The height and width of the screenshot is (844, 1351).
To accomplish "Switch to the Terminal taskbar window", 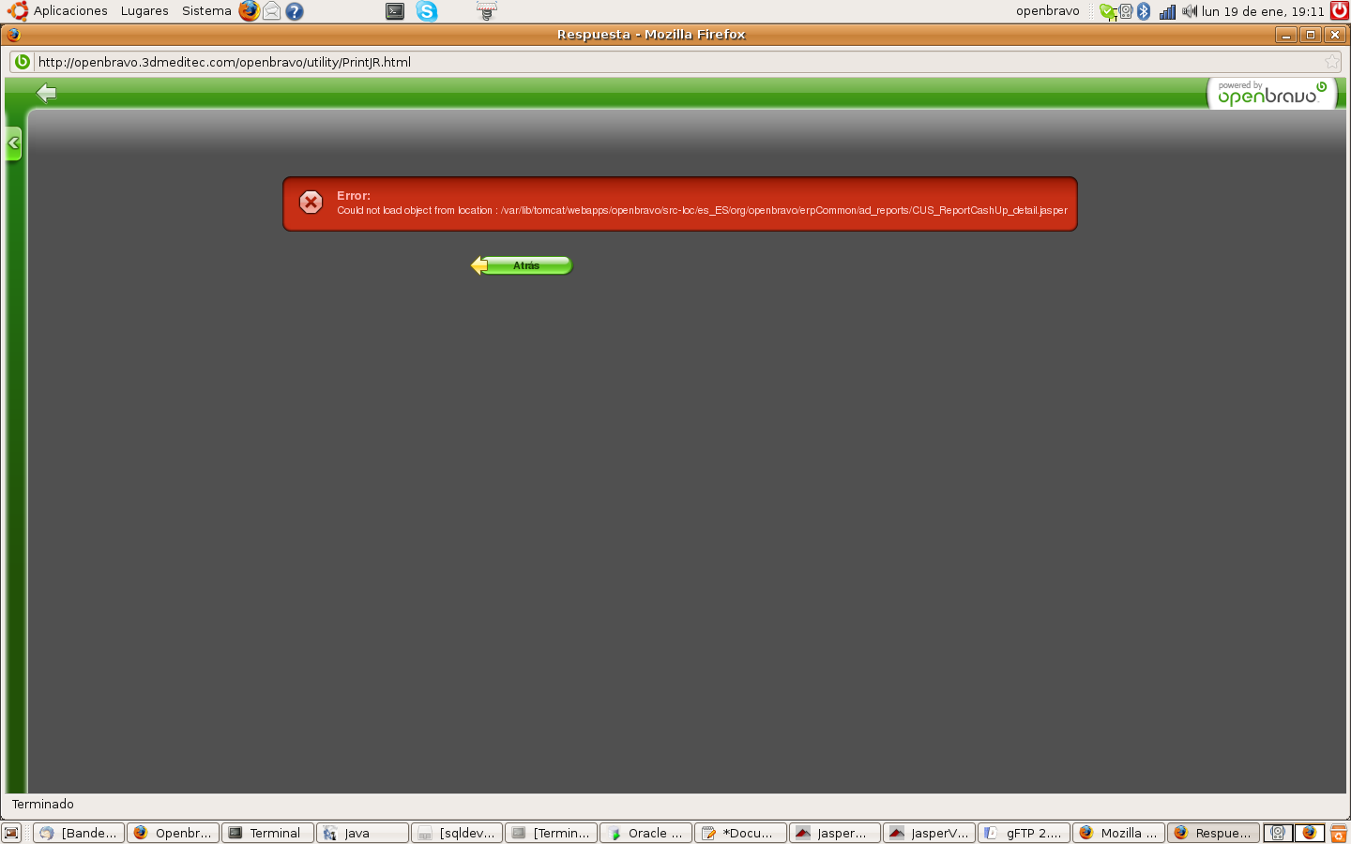I will [267, 833].
